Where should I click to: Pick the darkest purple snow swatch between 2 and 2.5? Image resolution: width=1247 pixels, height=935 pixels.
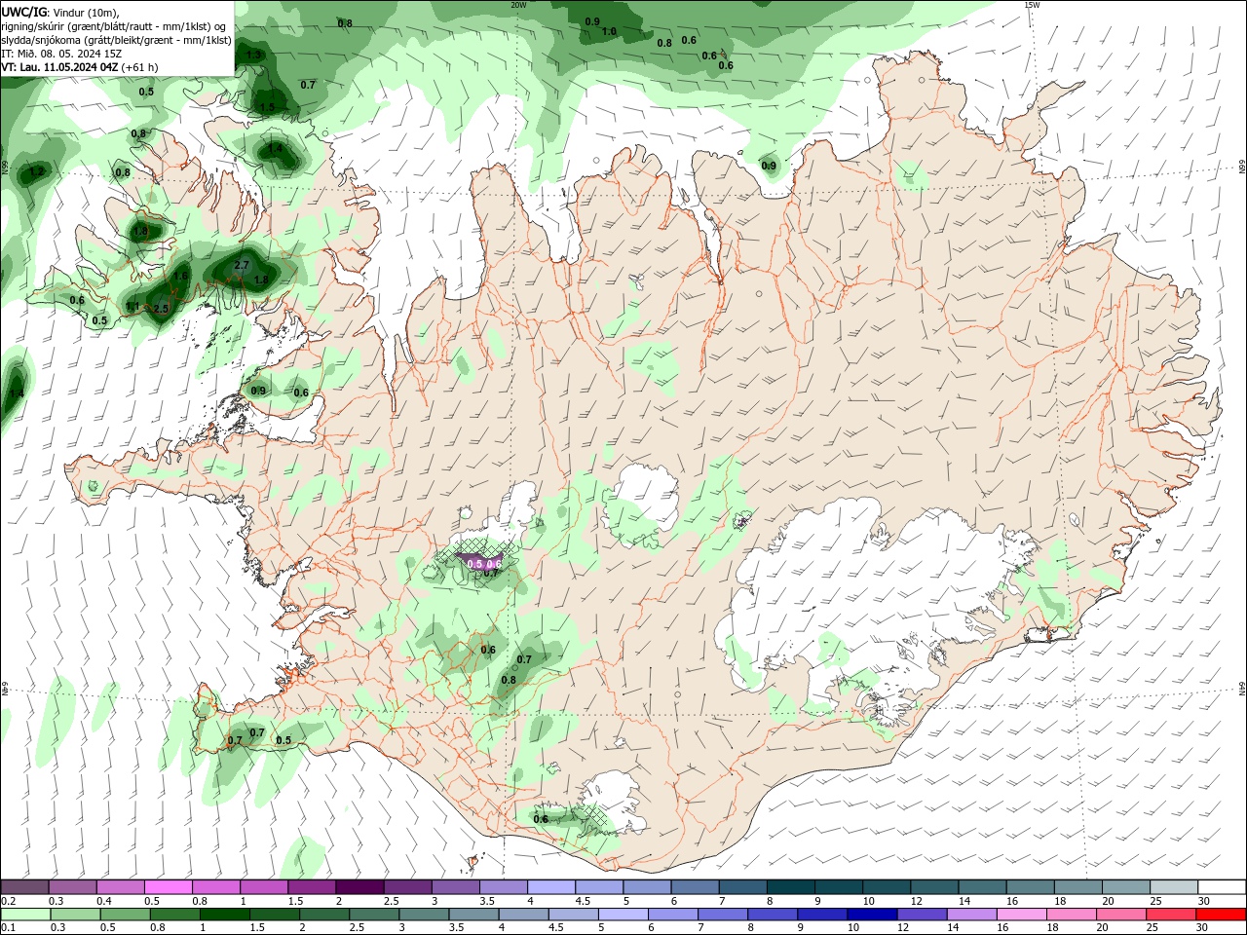(x=359, y=887)
